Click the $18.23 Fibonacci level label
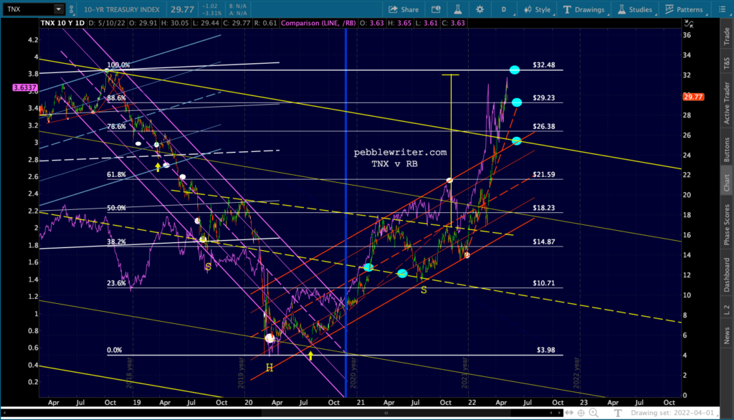734x420 pixels. click(543, 208)
